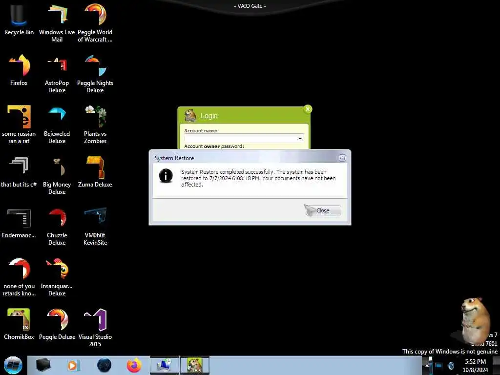
Task: Click the round tray icon beside clock
Action: 451,365
